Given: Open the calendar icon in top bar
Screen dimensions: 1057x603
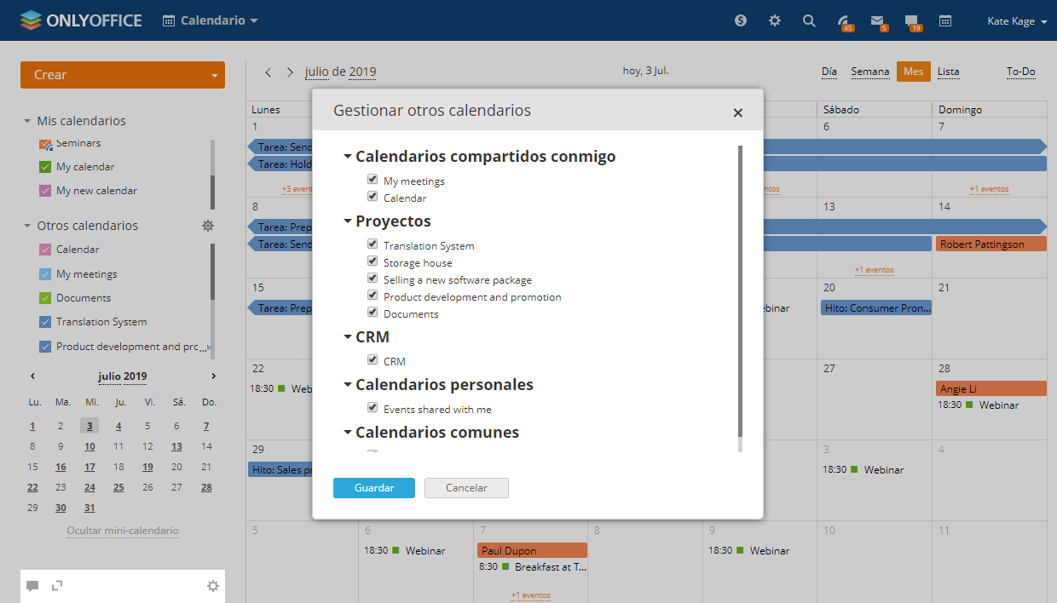Looking at the screenshot, I should 945,20.
